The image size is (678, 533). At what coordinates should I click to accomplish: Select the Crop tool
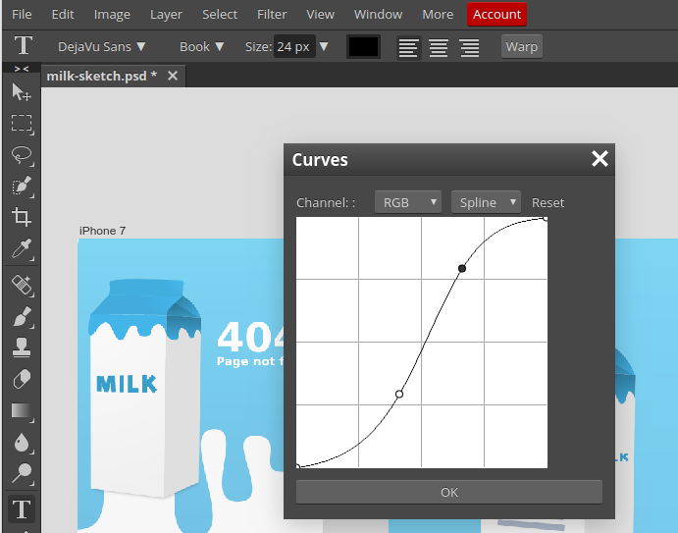coord(22,217)
